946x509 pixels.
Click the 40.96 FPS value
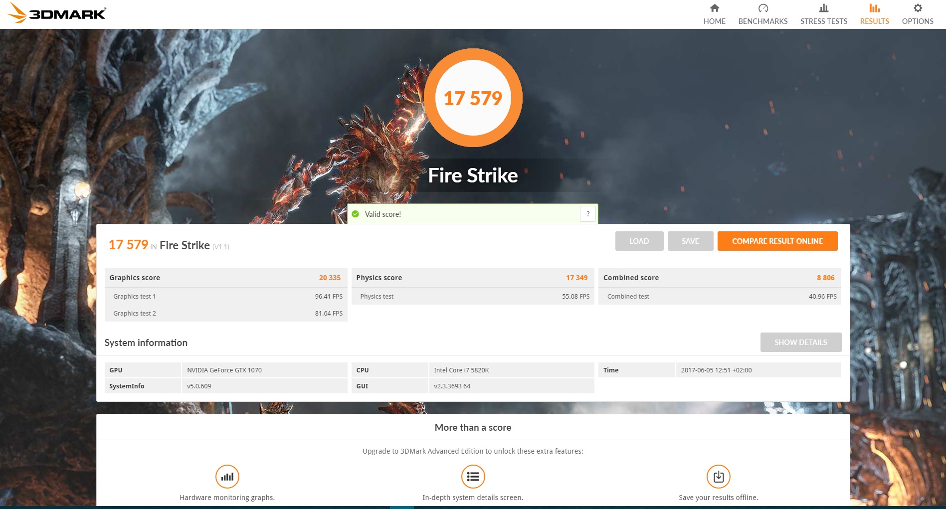[822, 296]
